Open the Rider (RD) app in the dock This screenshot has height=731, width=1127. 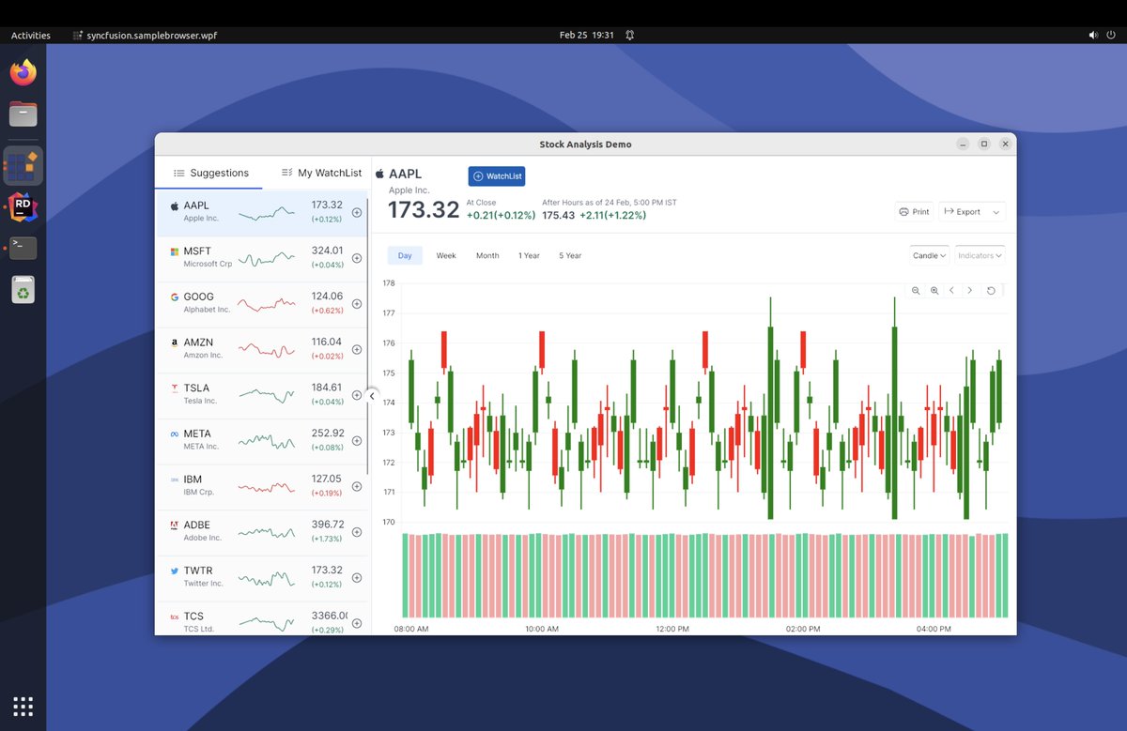[23, 206]
